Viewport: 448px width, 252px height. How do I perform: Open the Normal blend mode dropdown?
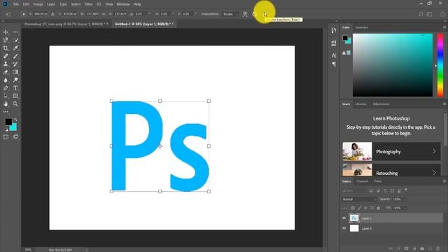359,199
